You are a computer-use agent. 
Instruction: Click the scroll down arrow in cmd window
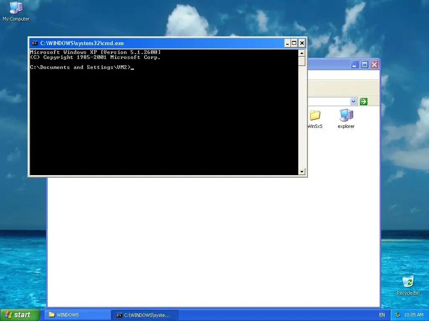[x=302, y=172]
